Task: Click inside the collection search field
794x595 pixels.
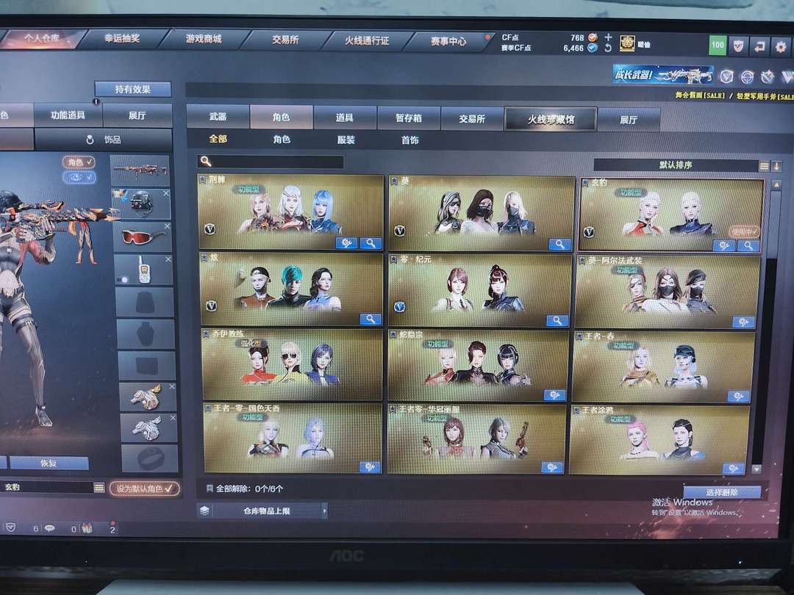Action: pos(271,162)
